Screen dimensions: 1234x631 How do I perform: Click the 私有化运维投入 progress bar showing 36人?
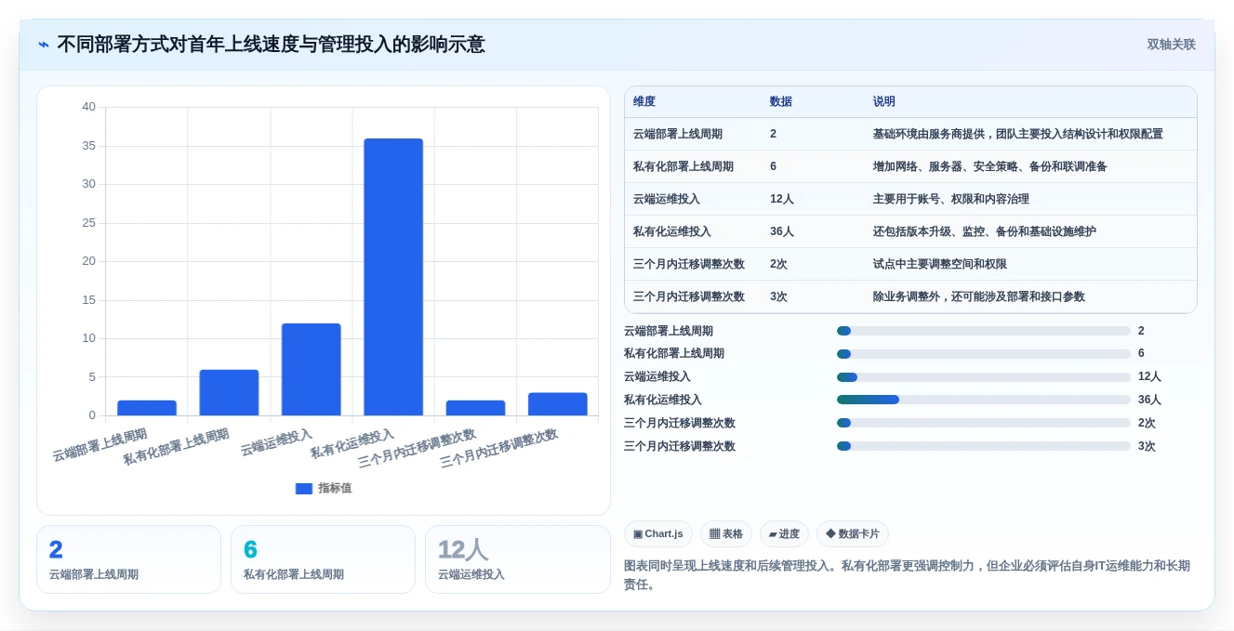984,400
